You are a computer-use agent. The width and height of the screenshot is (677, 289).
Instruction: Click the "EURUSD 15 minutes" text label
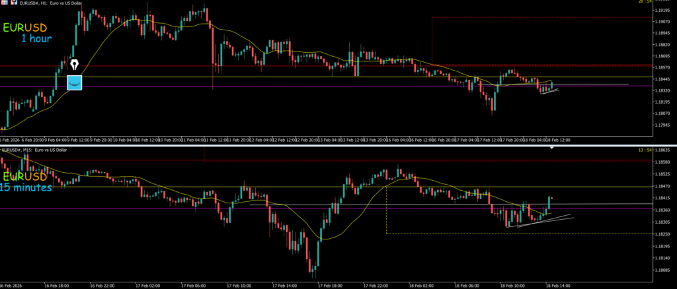pos(26,182)
